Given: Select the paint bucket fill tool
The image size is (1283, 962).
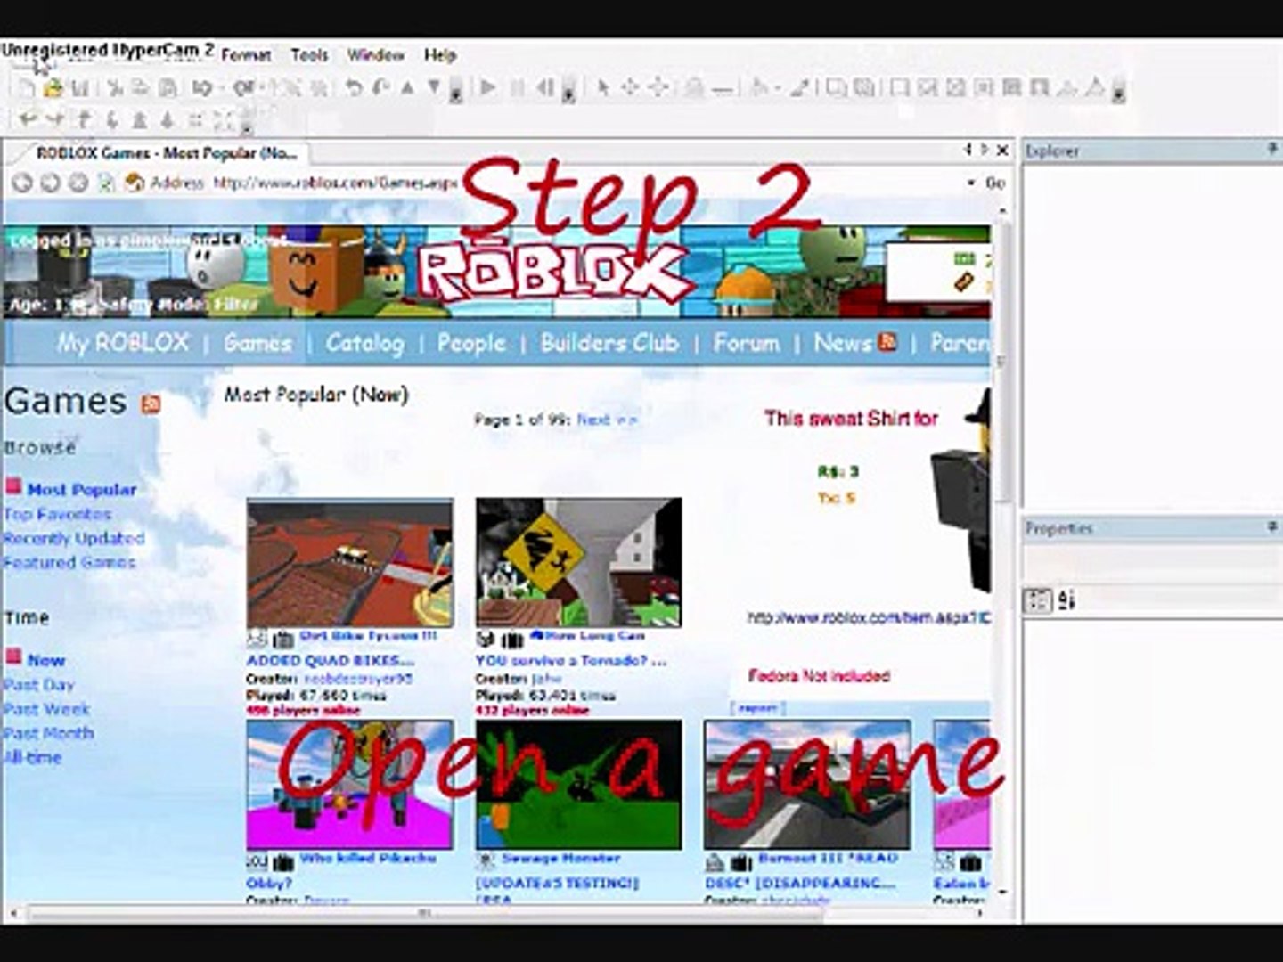Looking at the screenshot, I should [759, 88].
